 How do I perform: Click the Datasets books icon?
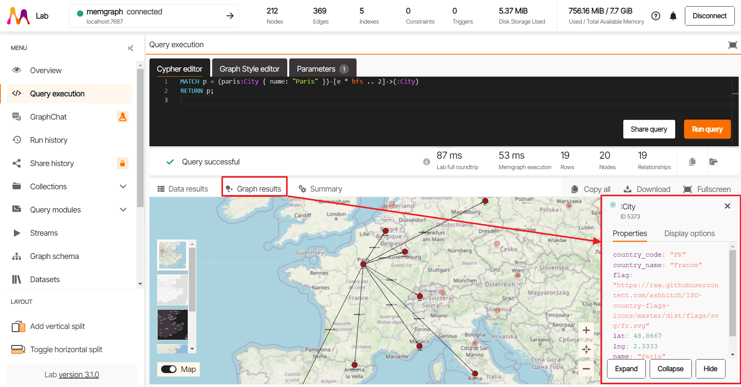17,279
